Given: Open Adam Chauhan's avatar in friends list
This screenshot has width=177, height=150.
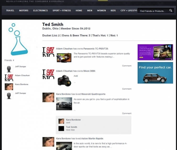Looking at the screenshot, I should click(x=9, y=78).
